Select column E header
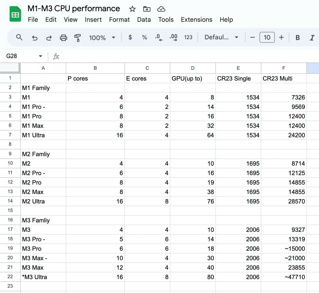This screenshot has width=319, height=293. click(x=238, y=68)
